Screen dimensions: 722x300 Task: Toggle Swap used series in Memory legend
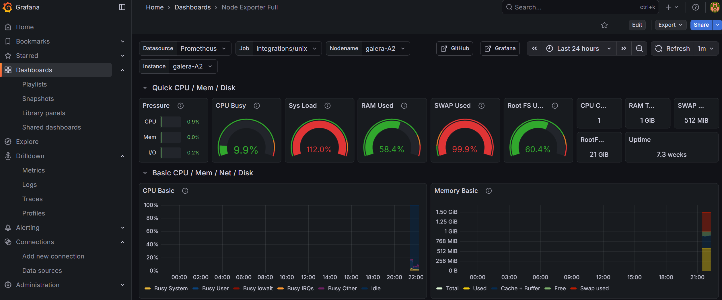pyautogui.click(x=594, y=289)
